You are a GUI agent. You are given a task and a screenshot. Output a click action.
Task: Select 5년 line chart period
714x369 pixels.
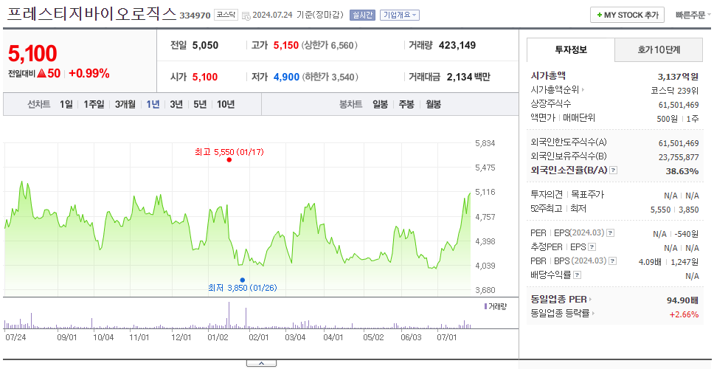(200, 104)
